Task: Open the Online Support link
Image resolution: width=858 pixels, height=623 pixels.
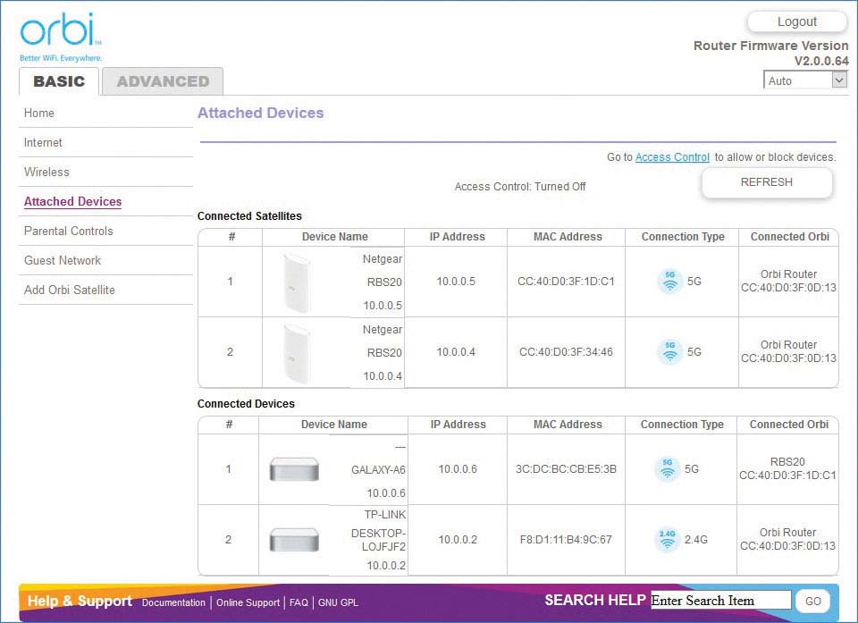Action: point(248,602)
